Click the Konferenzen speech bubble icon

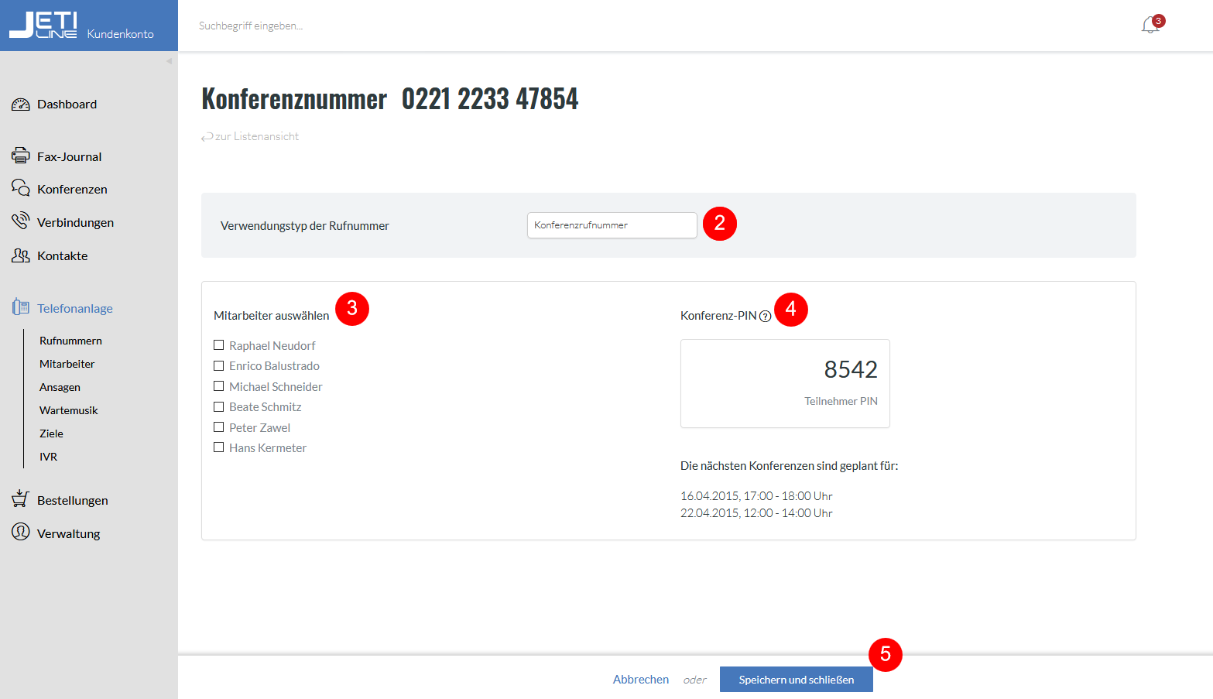pyautogui.click(x=21, y=188)
